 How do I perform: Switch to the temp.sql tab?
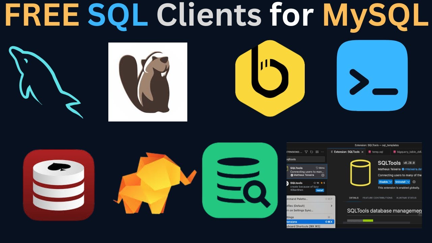[377, 152]
